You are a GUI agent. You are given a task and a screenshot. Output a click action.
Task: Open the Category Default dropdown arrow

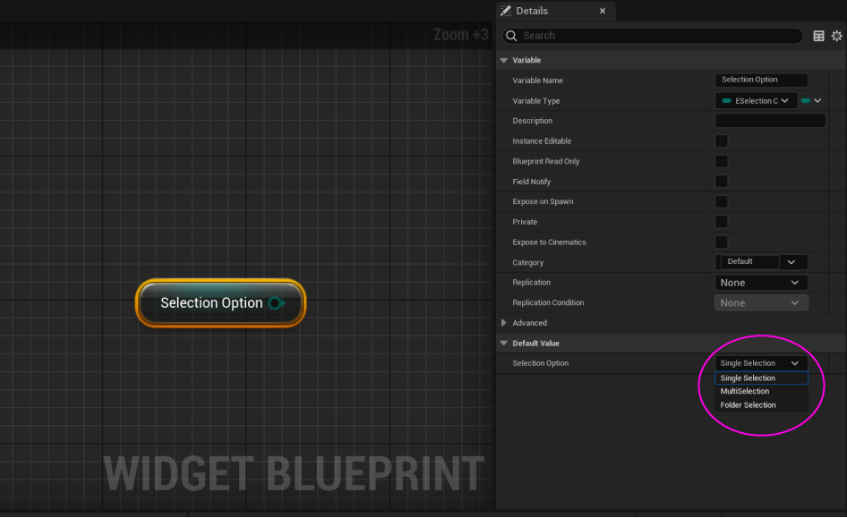[x=791, y=262]
